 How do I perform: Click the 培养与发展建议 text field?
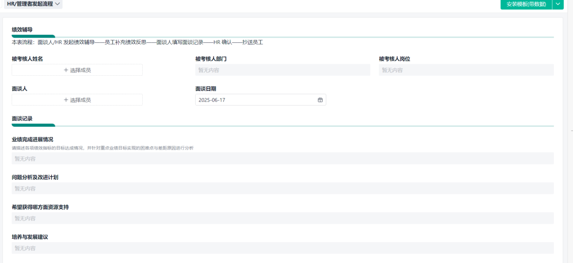283,248
